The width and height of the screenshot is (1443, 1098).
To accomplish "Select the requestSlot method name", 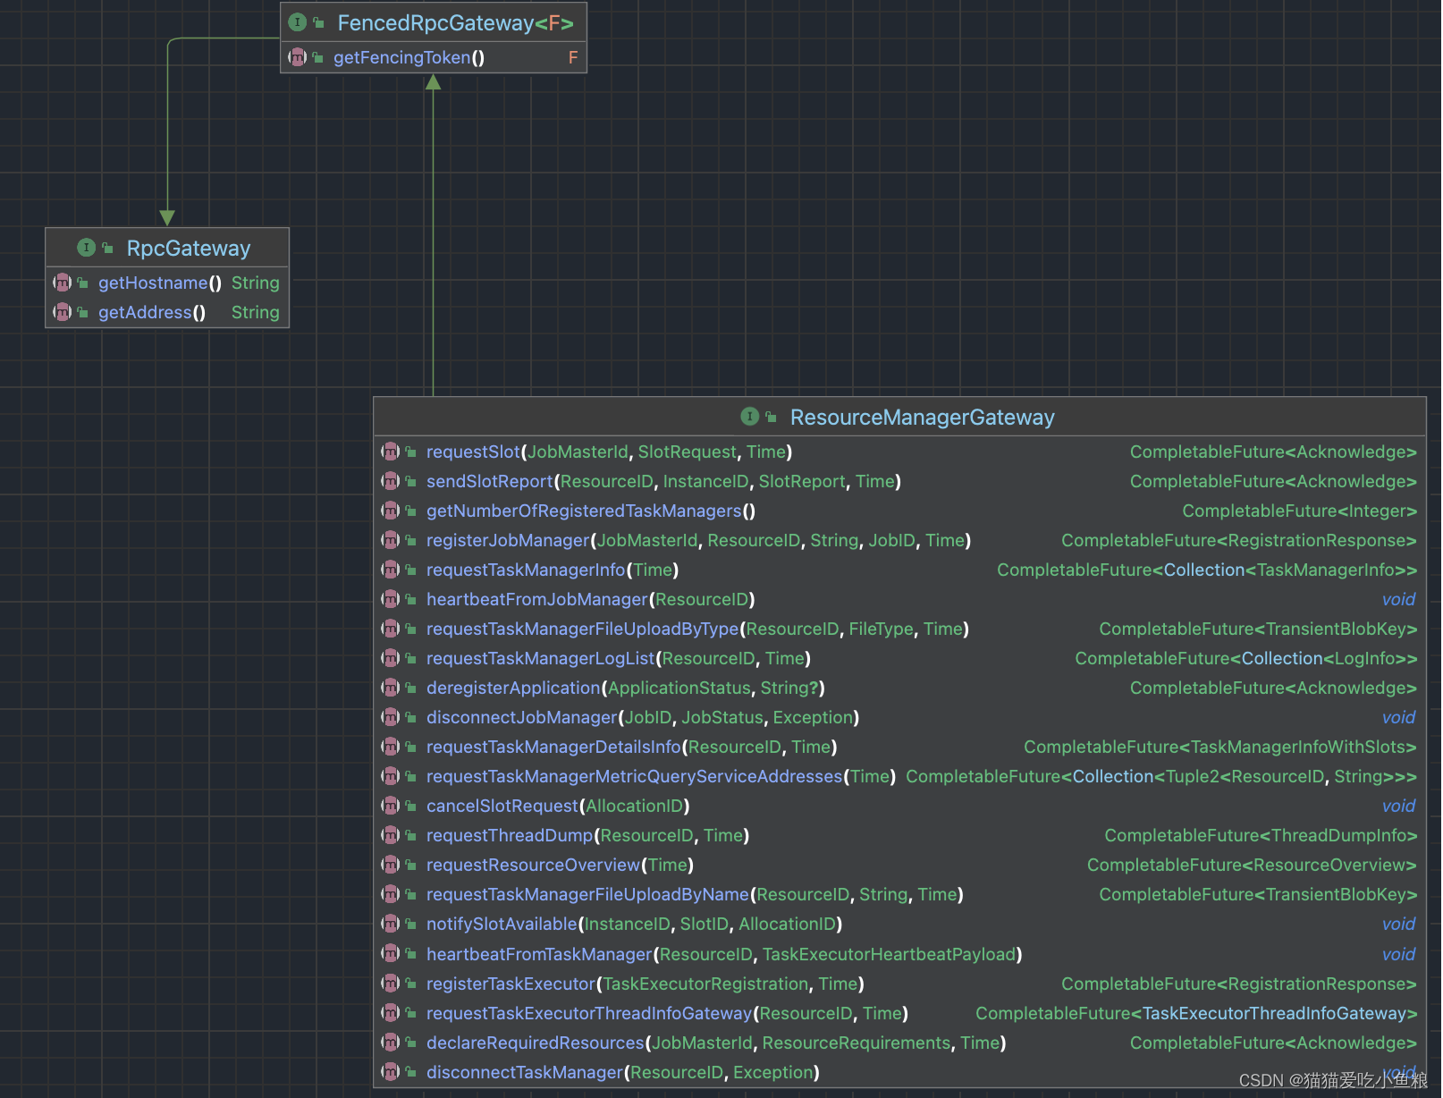I will [x=473, y=452].
